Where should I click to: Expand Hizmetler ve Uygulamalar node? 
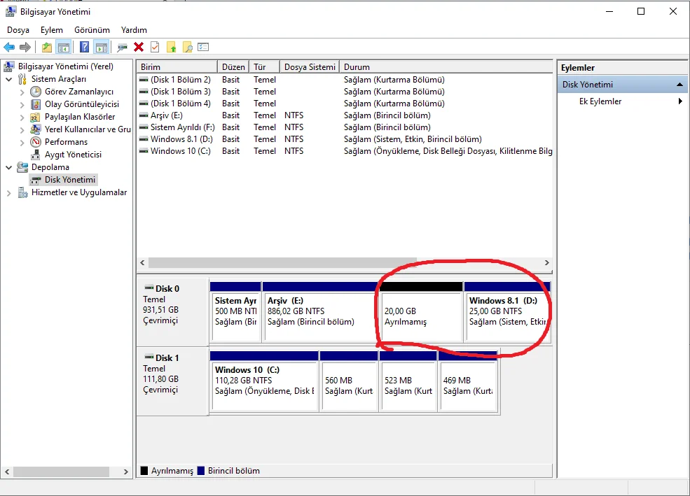(9, 192)
